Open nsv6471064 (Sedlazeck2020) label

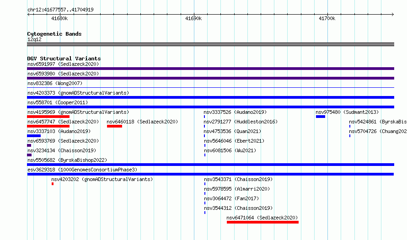262,218
